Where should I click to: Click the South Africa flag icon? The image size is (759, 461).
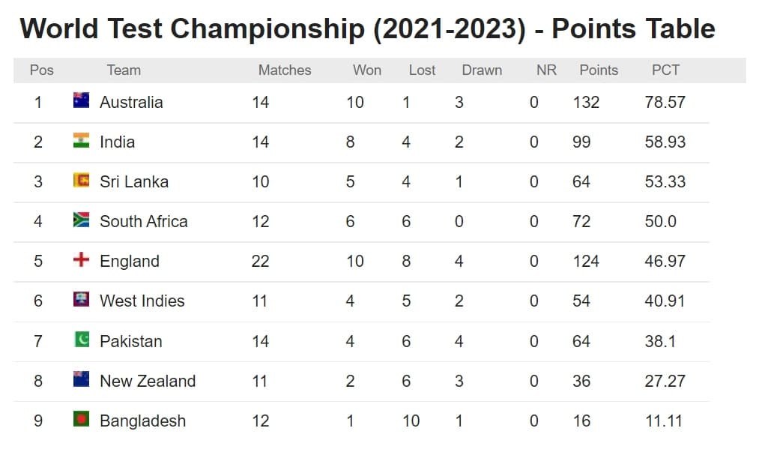pyautogui.click(x=82, y=220)
